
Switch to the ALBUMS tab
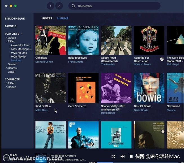tap(62, 18)
